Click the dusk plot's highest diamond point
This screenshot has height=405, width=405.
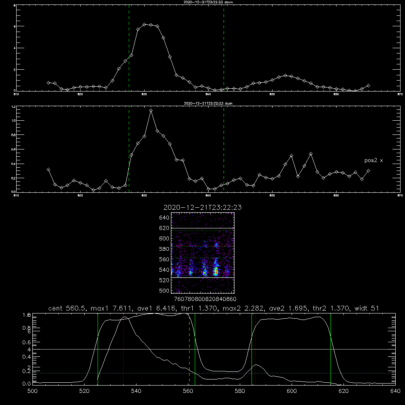(x=151, y=111)
